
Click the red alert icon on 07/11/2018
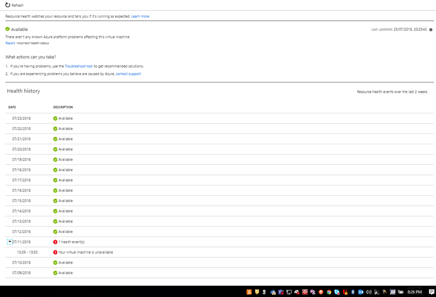[x=55, y=242]
